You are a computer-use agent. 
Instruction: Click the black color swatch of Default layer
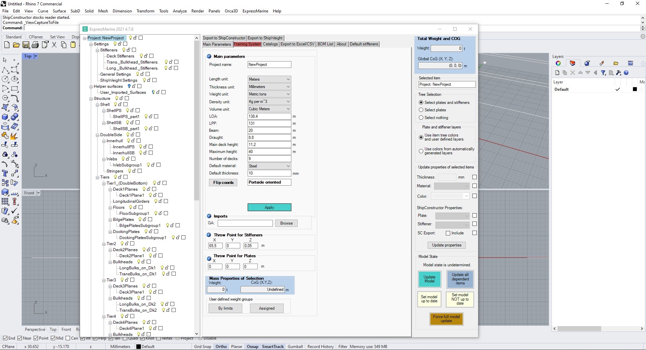[635, 89]
